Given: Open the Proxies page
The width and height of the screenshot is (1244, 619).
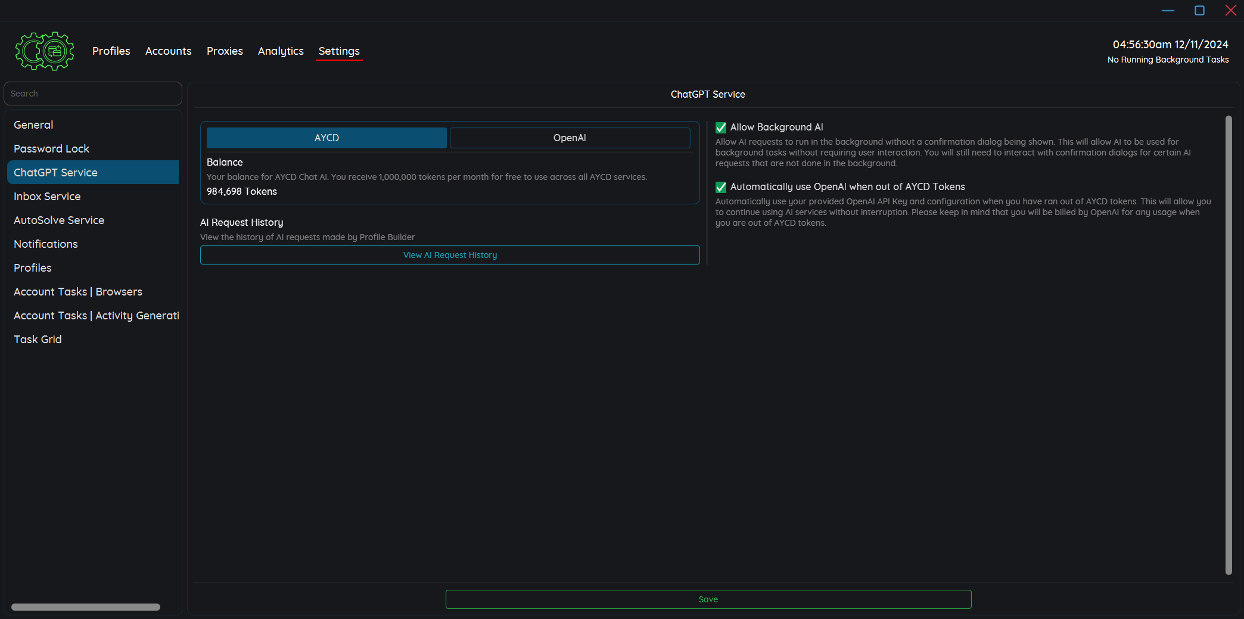Looking at the screenshot, I should point(225,51).
